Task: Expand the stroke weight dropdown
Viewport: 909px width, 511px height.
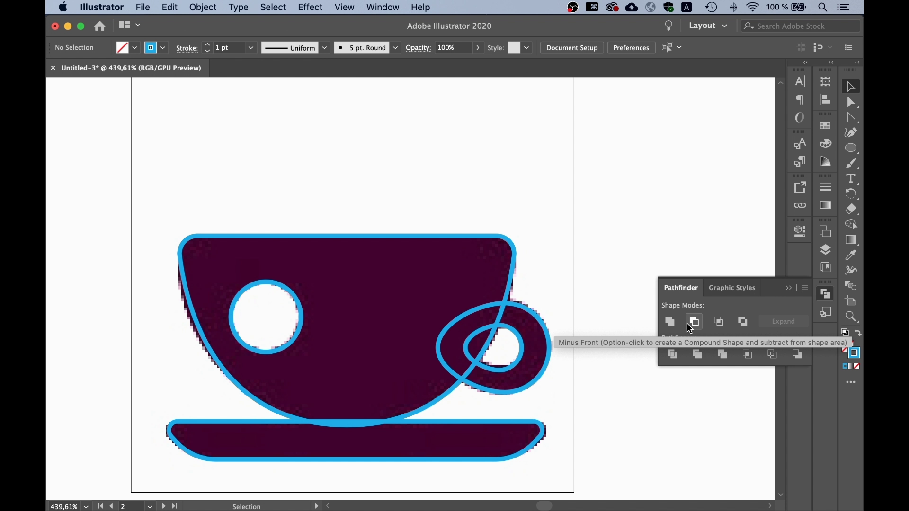Action: [251, 48]
